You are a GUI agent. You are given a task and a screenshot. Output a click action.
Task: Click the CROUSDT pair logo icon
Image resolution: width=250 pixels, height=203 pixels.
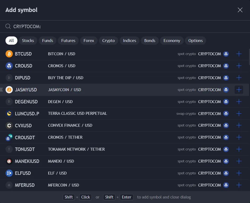pos(9,137)
